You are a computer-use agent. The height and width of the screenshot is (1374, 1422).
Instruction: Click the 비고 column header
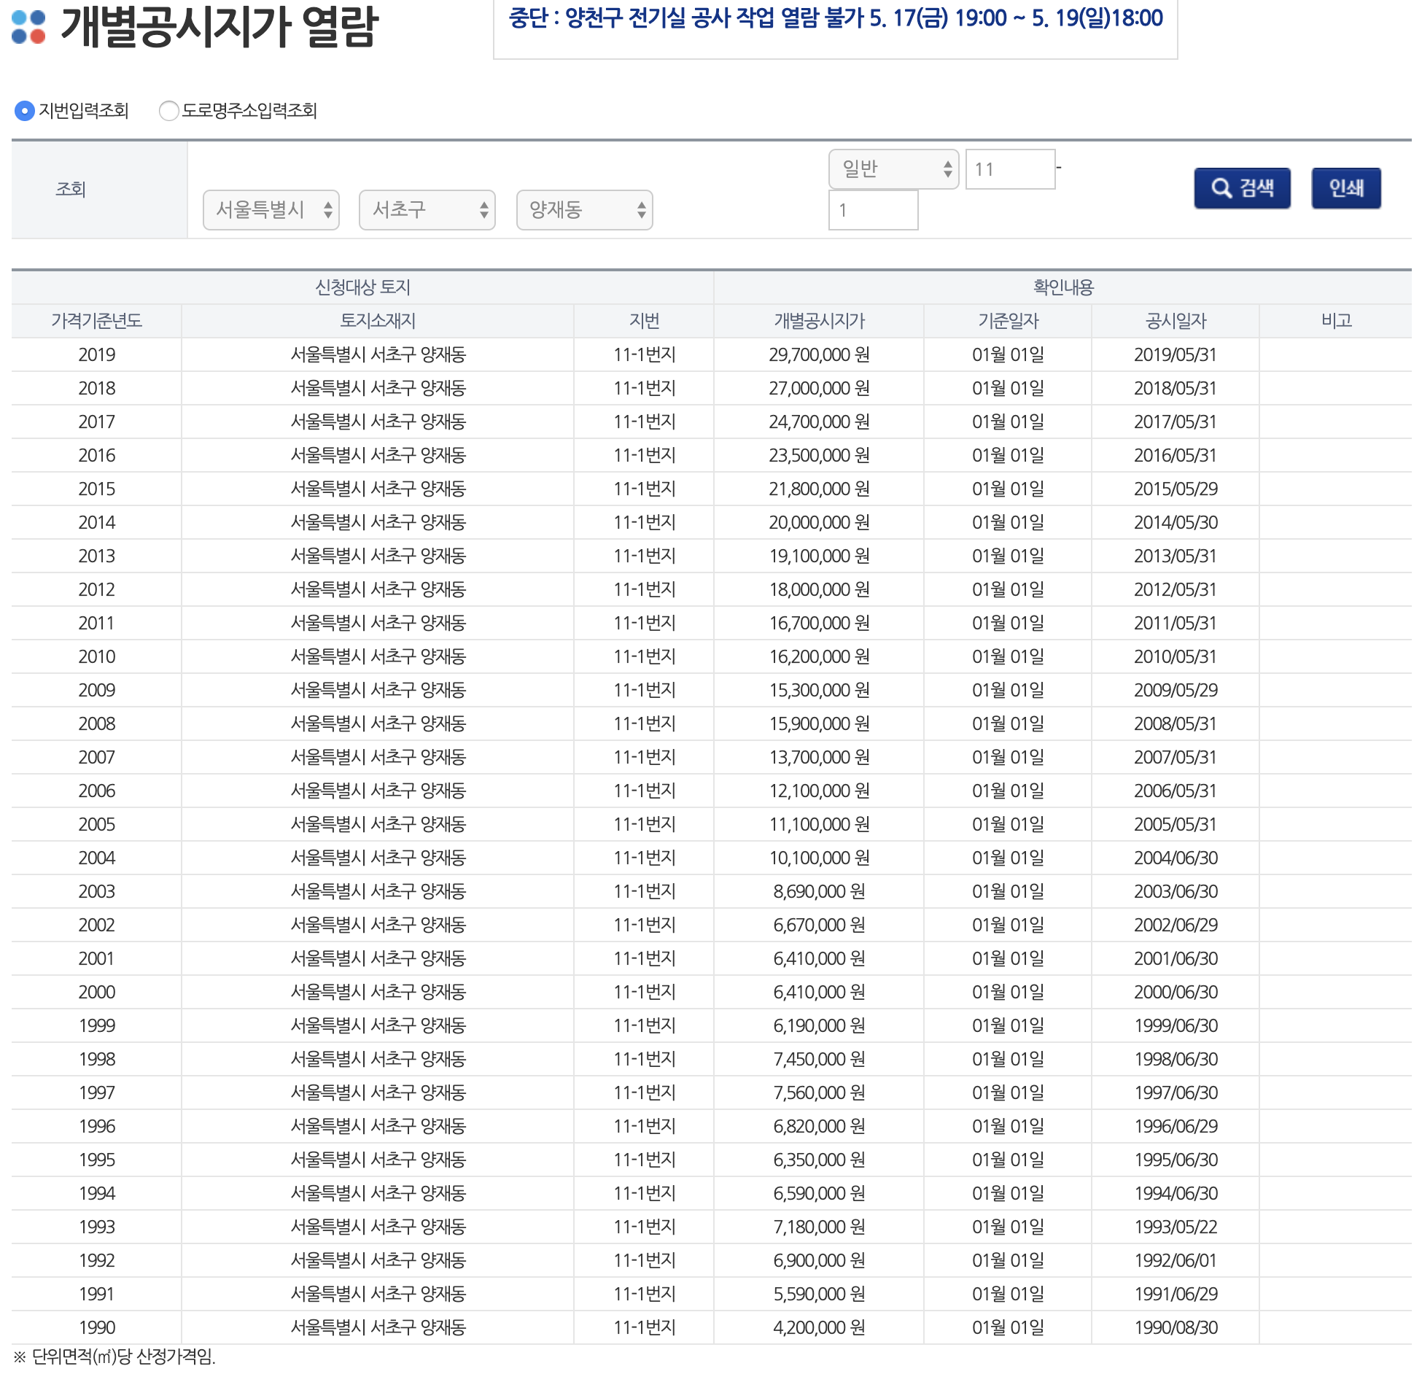[x=1336, y=321]
